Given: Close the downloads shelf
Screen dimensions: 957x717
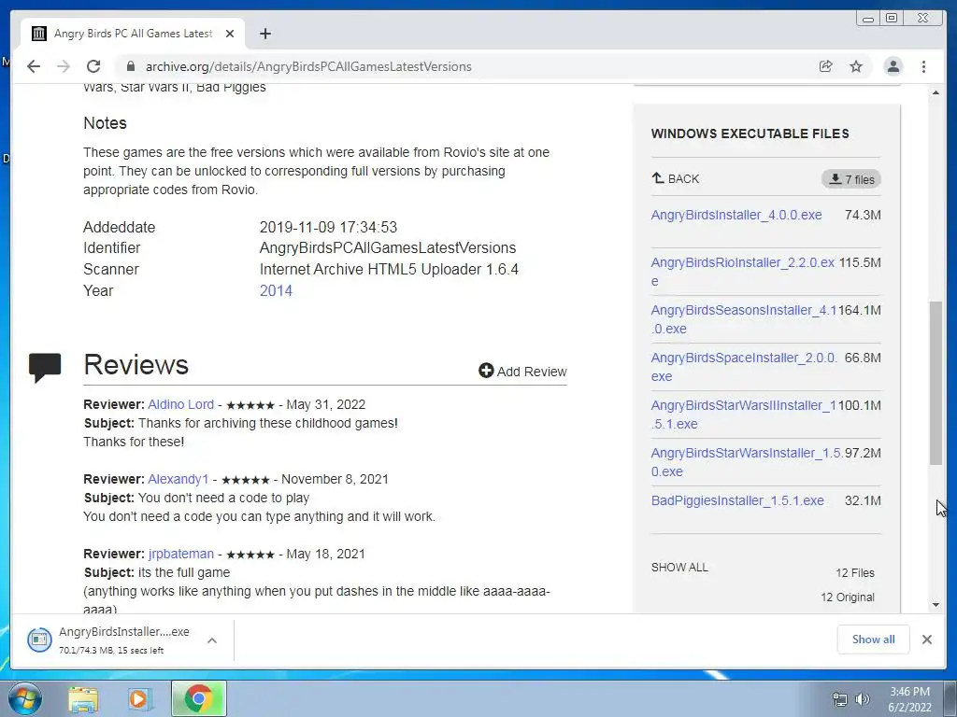Looking at the screenshot, I should (x=926, y=639).
